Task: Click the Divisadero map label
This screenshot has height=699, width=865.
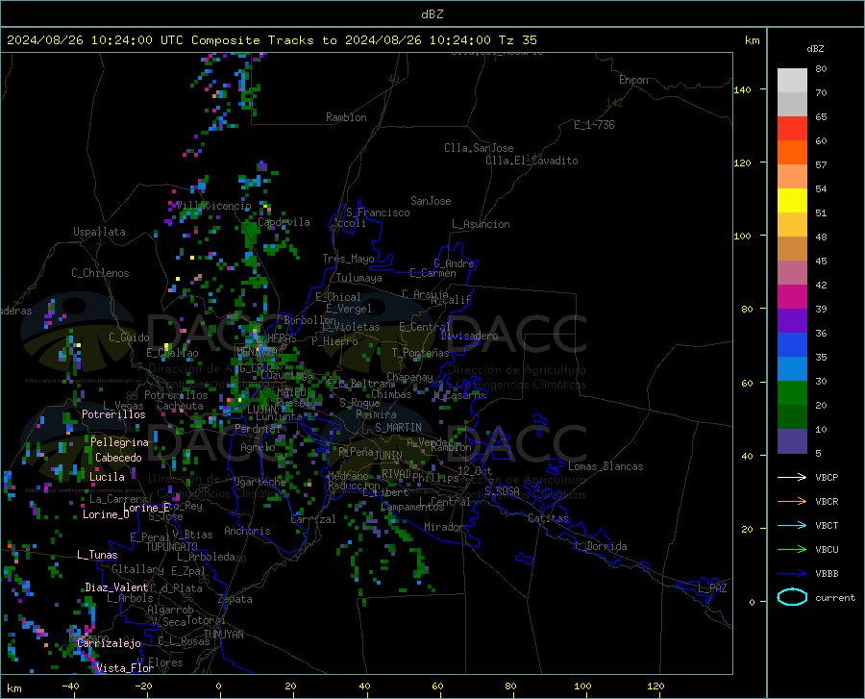Action: click(x=469, y=336)
